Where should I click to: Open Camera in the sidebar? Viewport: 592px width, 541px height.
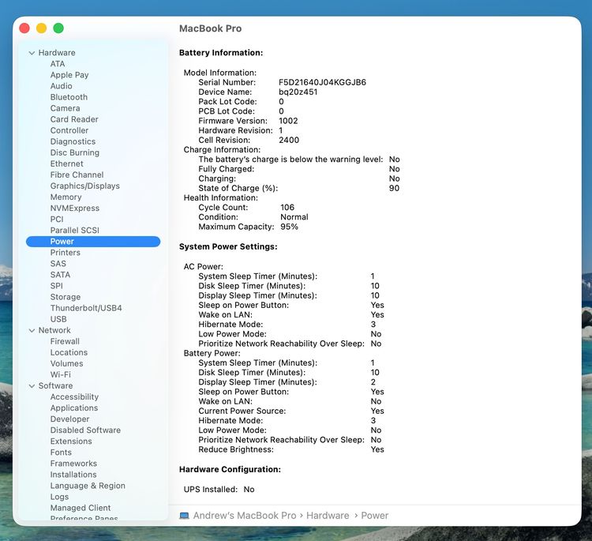point(65,108)
